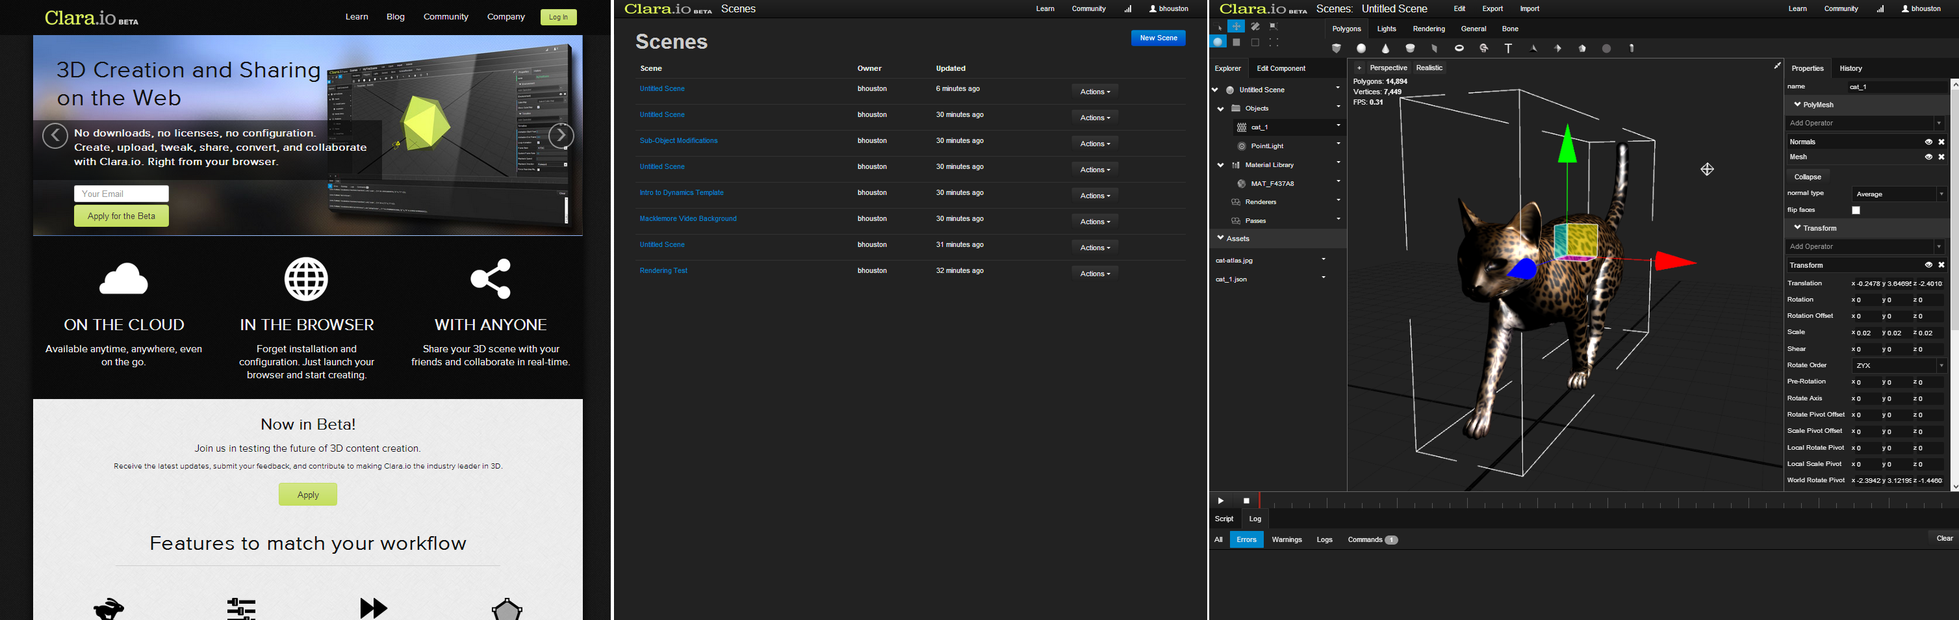1959x620 pixels.
Task: Click the Collapse button in PolyMesh
Action: 1808,177
